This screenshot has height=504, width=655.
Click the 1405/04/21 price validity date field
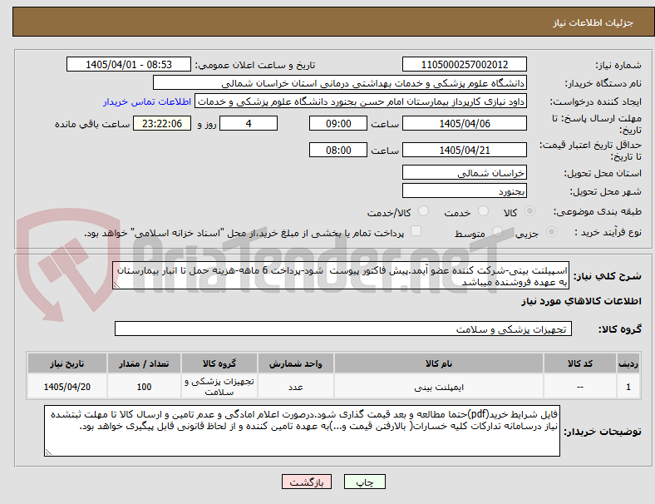click(x=464, y=150)
